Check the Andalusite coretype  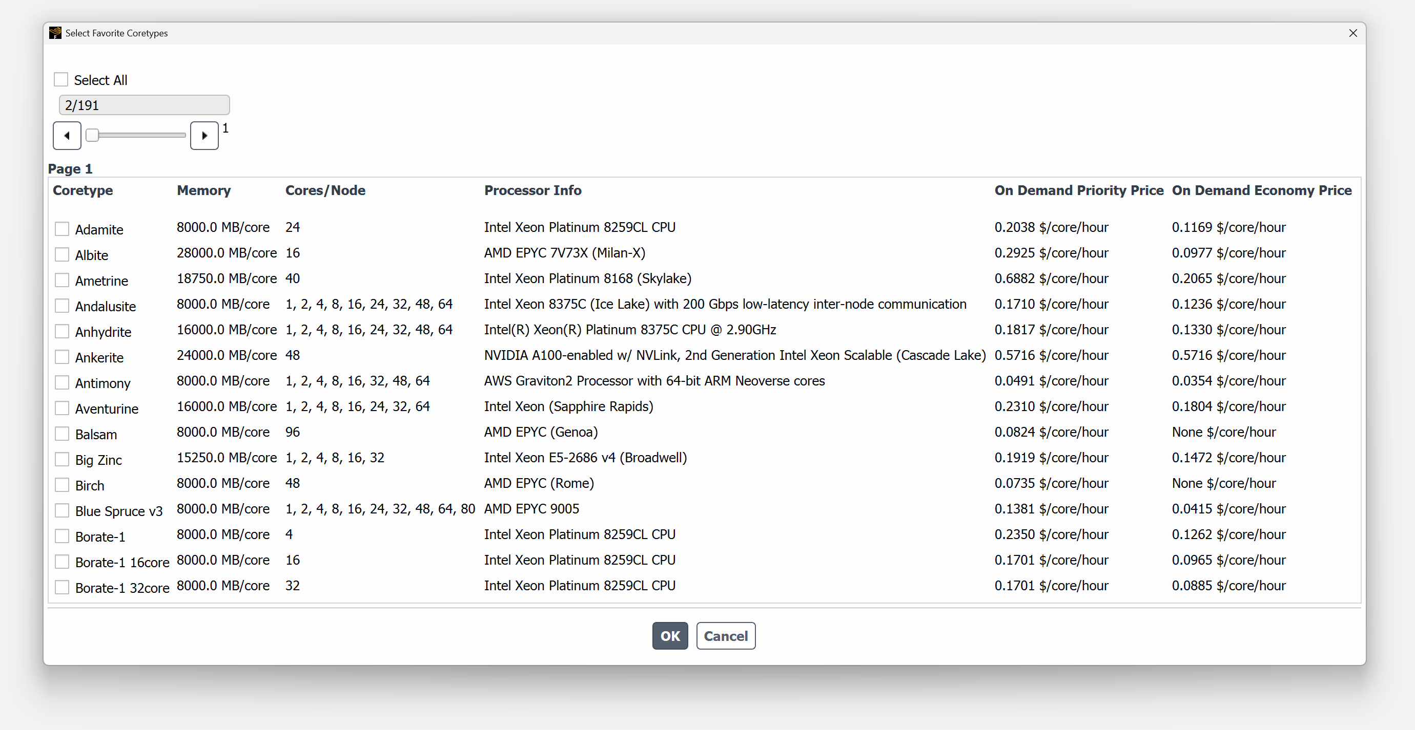[x=62, y=306]
